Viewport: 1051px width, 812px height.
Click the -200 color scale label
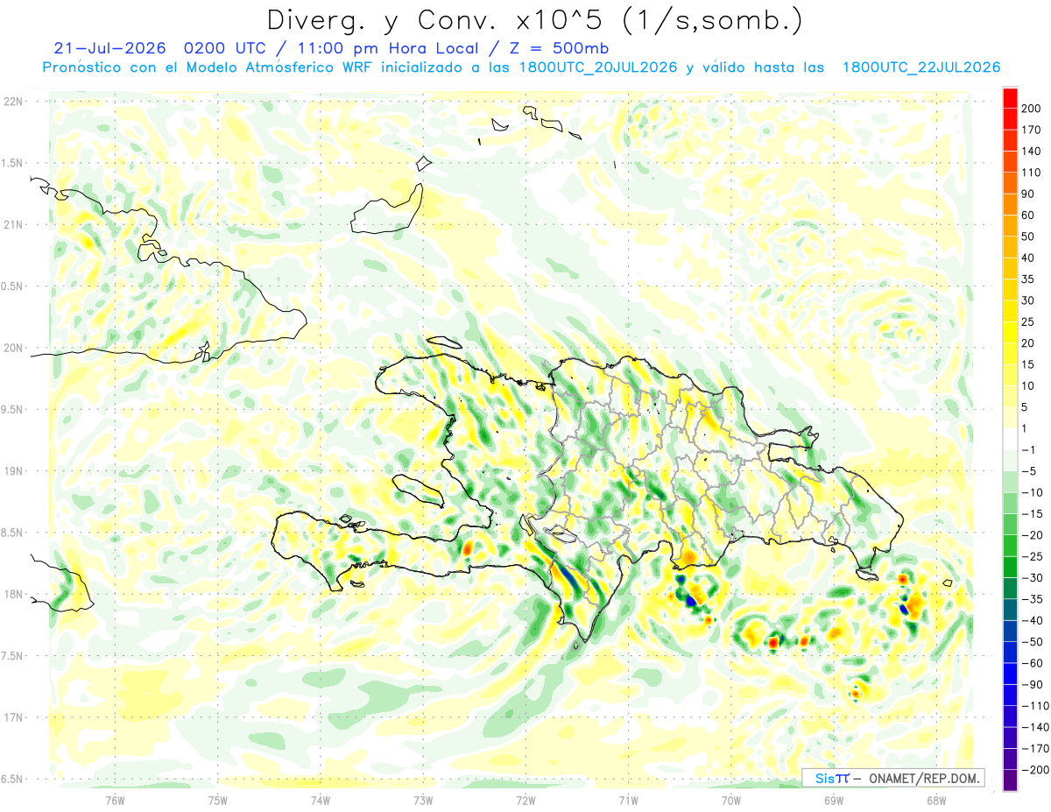(1036, 769)
